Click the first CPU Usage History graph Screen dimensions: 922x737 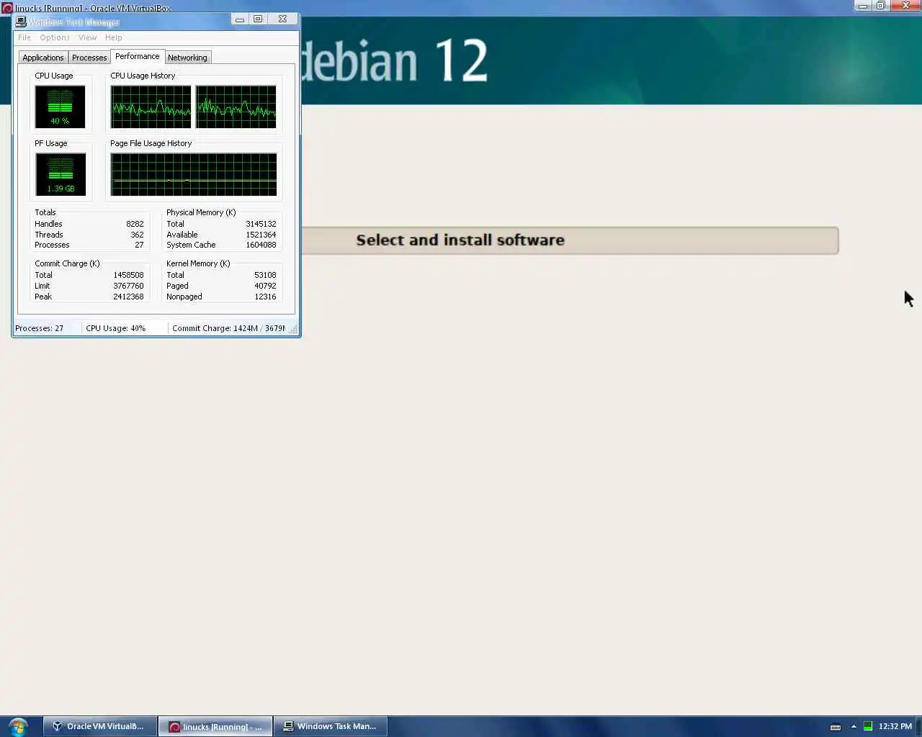click(x=151, y=107)
